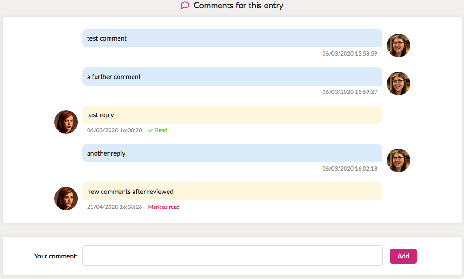Click the avatar next to 'test comment'
Screen dimensions: 464x279
398,45
